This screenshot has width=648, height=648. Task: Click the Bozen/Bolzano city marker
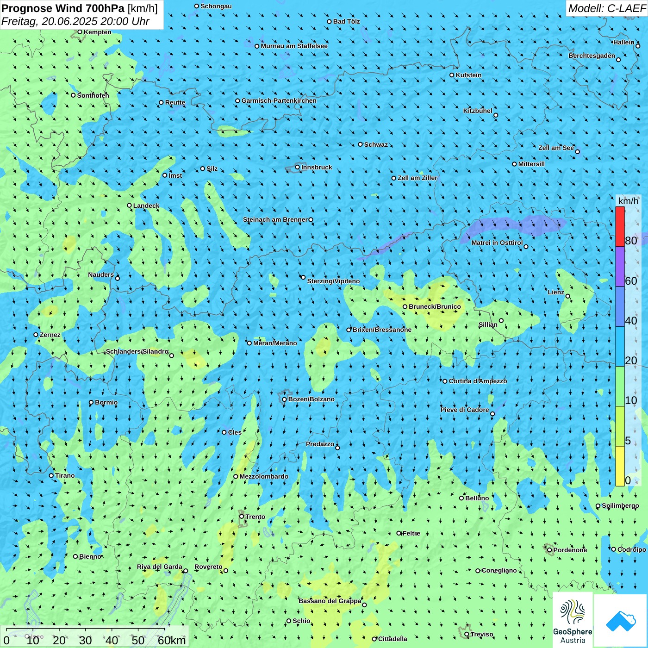(x=284, y=399)
